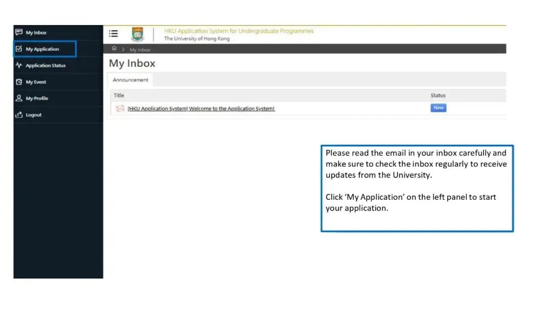
Task: Click the My Application checkbox icon in sidebar
Action: tap(19, 49)
